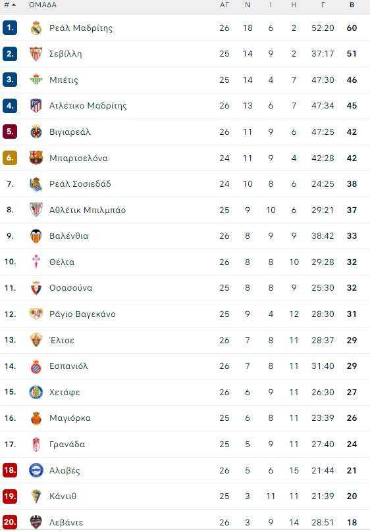This screenshot has width=370, height=532.
Task: Open the Ράγιο Βαγεκάνο team link
Action: 82,314
